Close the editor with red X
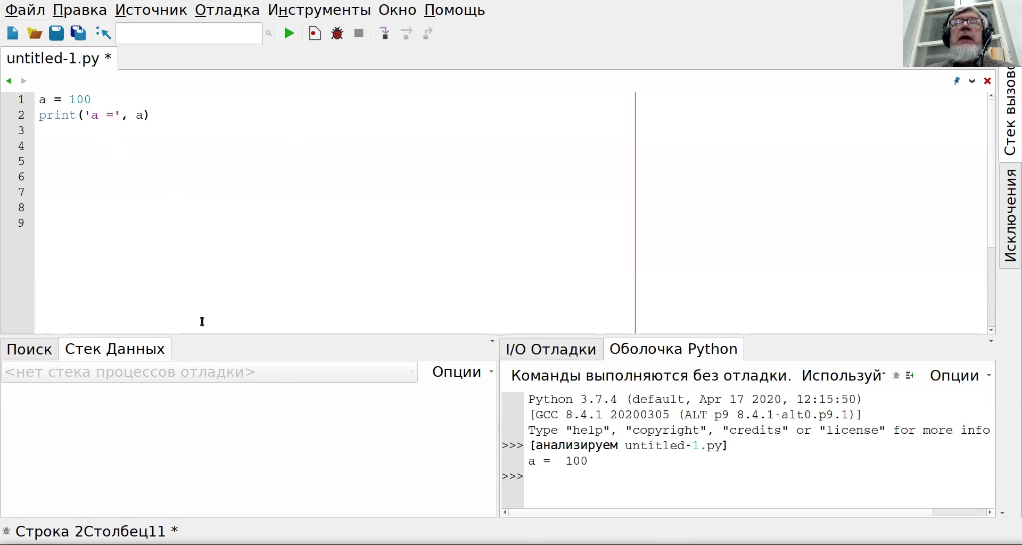This screenshot has width=1022, height=545. pos(988,81)
